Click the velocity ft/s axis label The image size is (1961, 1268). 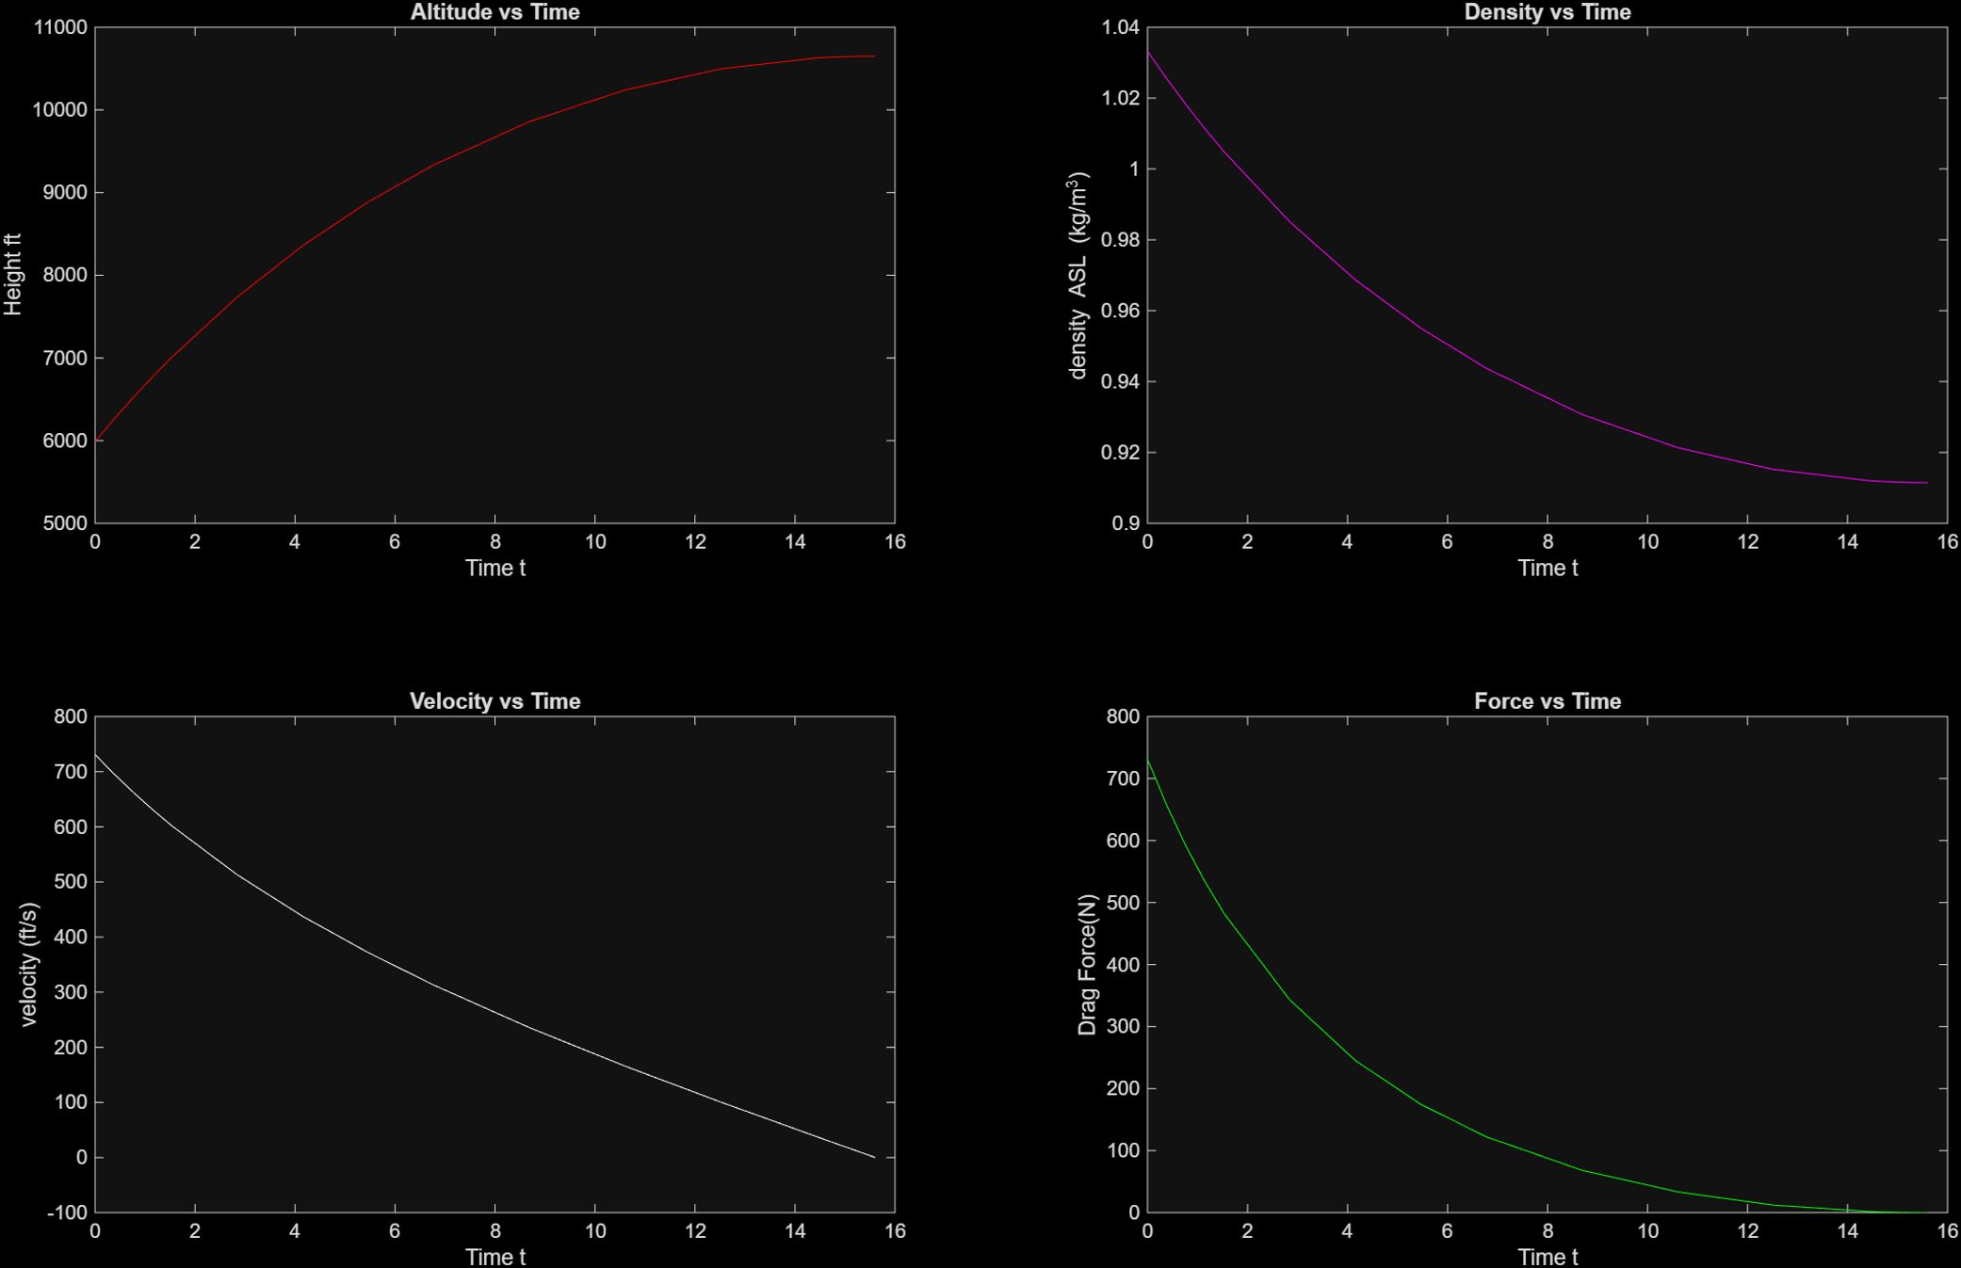coord(28,967)
